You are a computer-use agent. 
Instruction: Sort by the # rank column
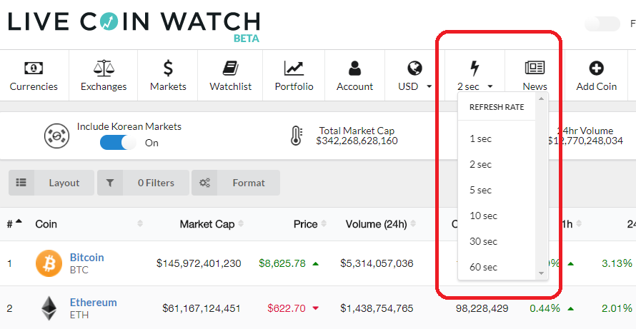point(14,223)
